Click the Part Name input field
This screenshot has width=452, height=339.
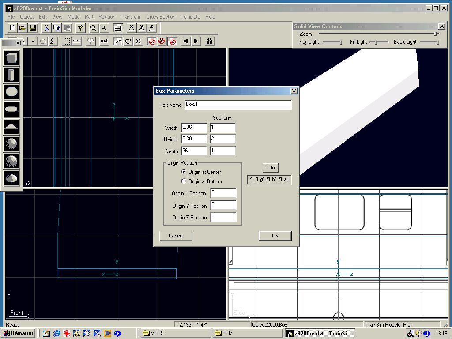coord(237,105)
